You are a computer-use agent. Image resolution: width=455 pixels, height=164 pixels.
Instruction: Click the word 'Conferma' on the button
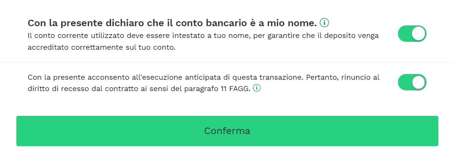pos(227,131)
